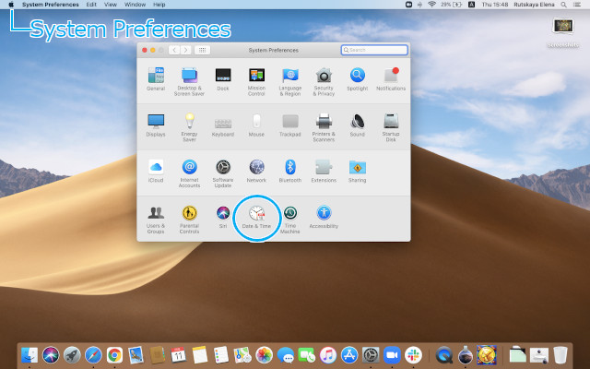
Task: Click the Zoom camera menu bar icon
Action: pyautogui.click(x=408, y=5)
